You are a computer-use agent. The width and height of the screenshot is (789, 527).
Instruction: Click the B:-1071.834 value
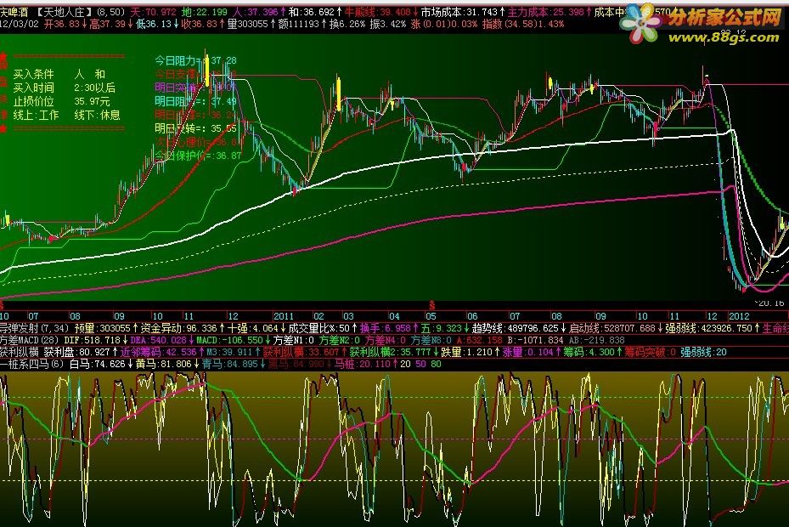[536, 341]
